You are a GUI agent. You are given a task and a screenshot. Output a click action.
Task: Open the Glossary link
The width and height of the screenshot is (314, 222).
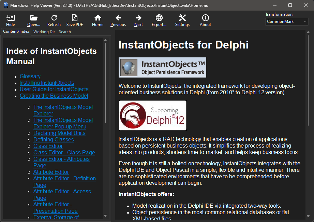point(30,77)
